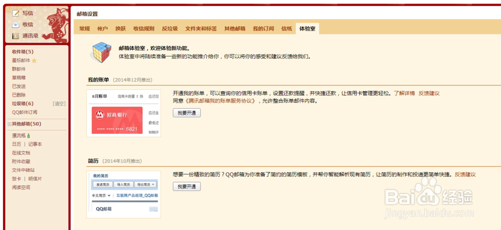This screenshot has width=501, height=230.
Task: Open the 星标邮件 folder
Action: tap(21, 60)
